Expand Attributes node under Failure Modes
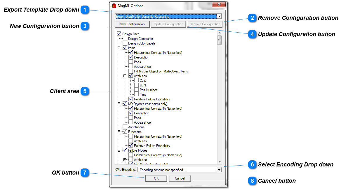 coord(125,160)
